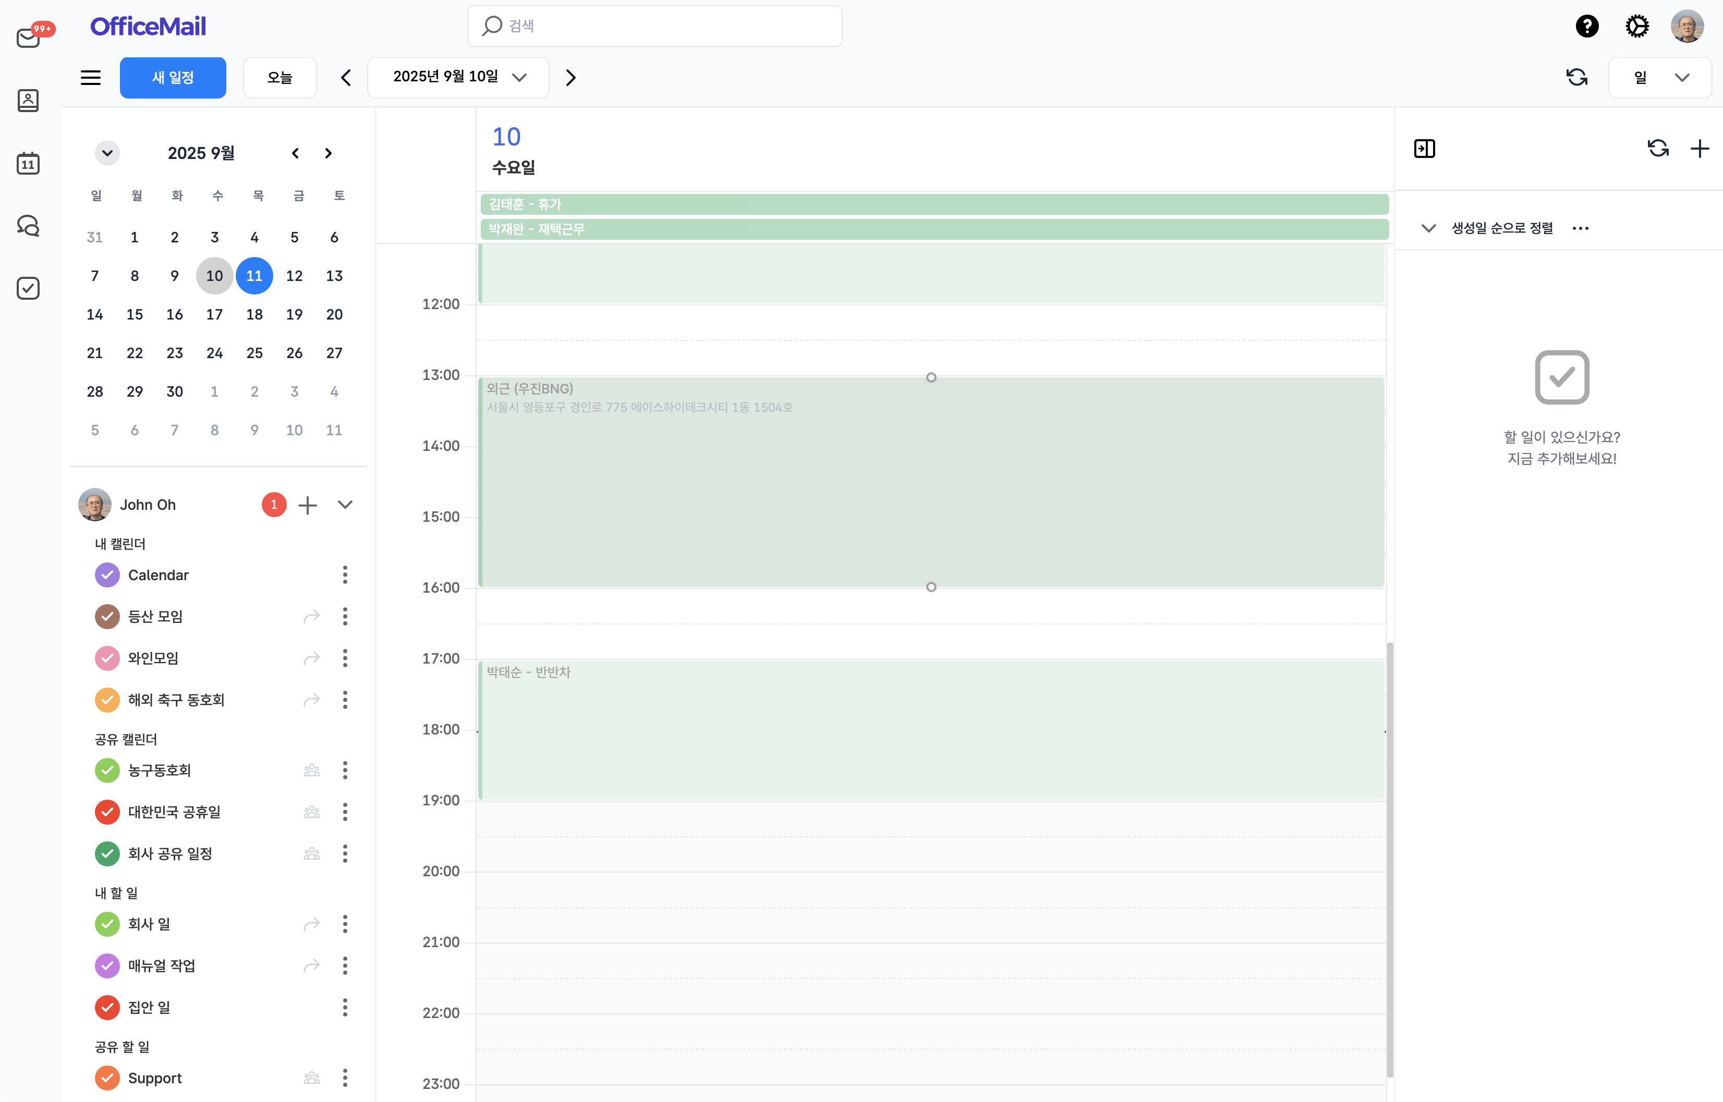Click the help question mark icon
1723x1102 pixels.
point(1586,27)
